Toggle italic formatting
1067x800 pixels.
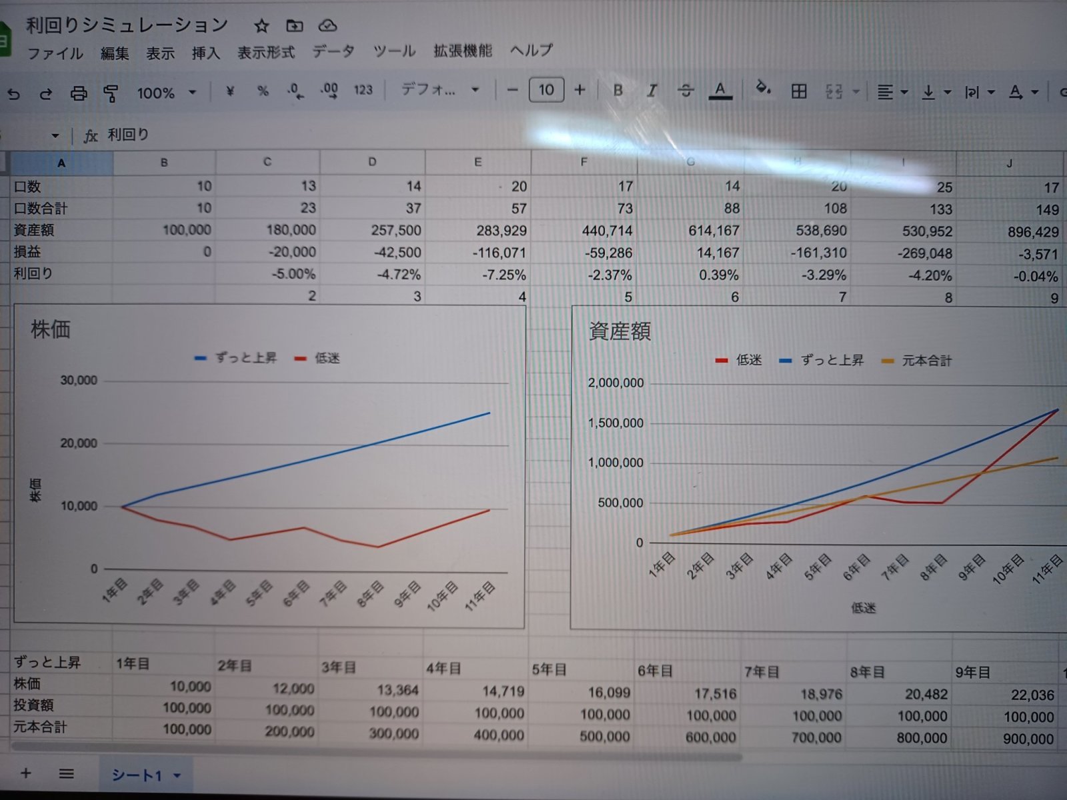tap(652, 90)
